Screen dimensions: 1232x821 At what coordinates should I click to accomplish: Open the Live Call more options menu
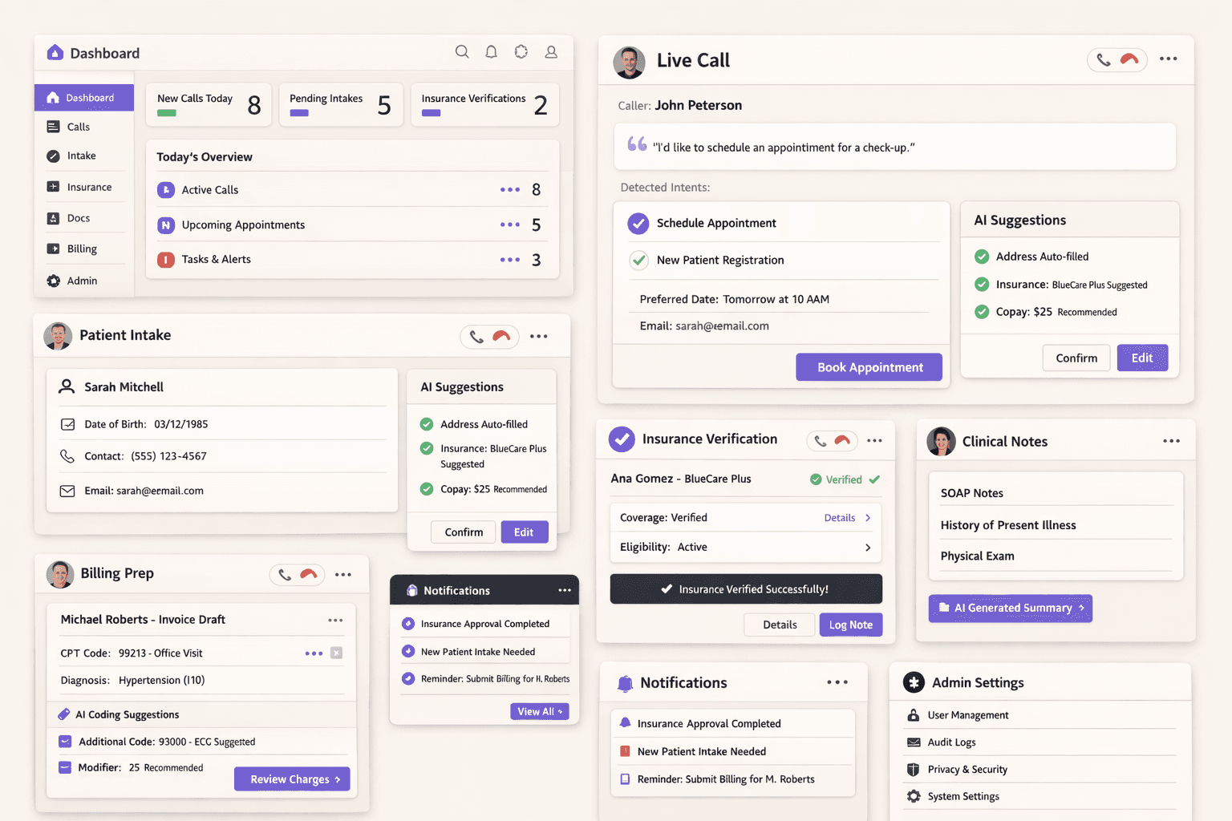click(x=1169, y=59)
